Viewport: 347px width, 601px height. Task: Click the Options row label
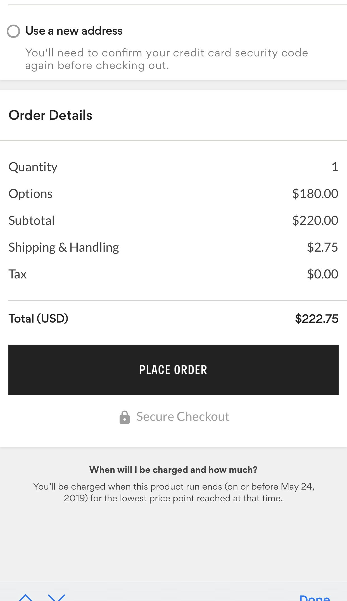[x=30, y=194]
